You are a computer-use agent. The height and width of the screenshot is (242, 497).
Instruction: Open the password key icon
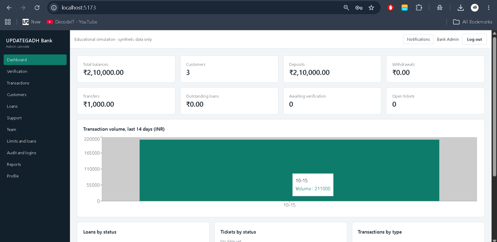(x=359, y=8)
